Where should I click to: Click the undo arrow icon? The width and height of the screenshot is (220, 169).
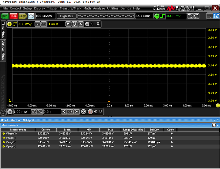click(x=190, y=16)
